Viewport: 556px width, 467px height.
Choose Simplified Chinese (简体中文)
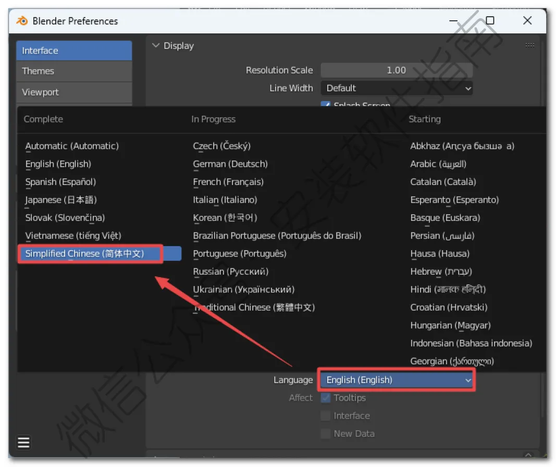pyautogui.click(x=100, y=254)
